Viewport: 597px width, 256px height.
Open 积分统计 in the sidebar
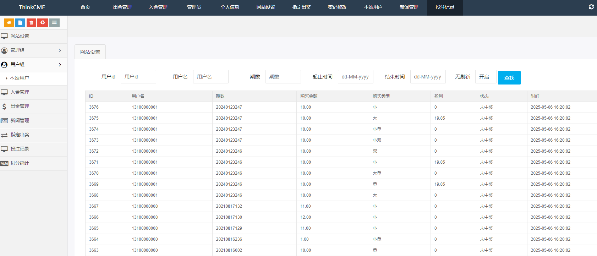coord(20,163)
